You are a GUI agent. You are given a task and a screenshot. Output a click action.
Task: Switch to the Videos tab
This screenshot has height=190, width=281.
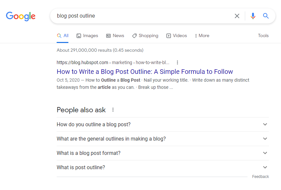[x=176, y=36]
